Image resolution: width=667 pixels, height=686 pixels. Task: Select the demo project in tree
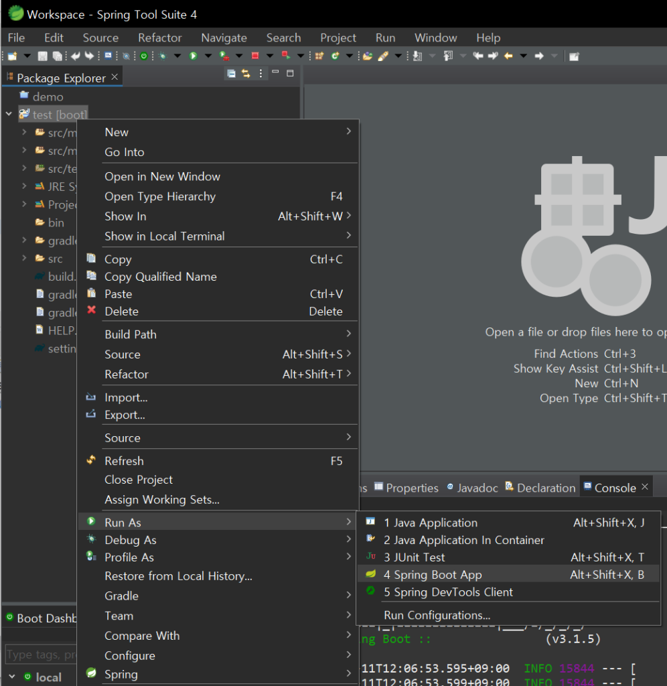coord(48,96)
